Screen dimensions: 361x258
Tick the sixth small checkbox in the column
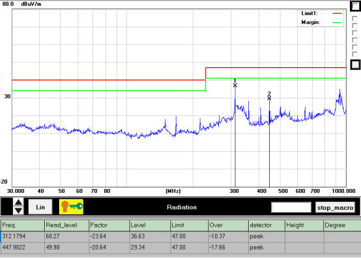[354, 54]
